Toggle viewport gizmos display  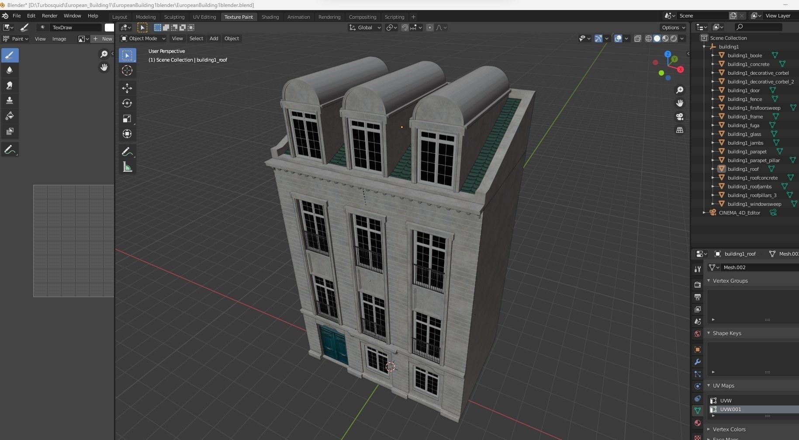pyautogui.click(x=598, y=38)
